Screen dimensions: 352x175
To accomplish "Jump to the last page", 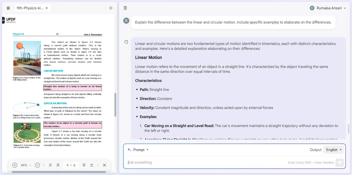I will tap(91, 165).
